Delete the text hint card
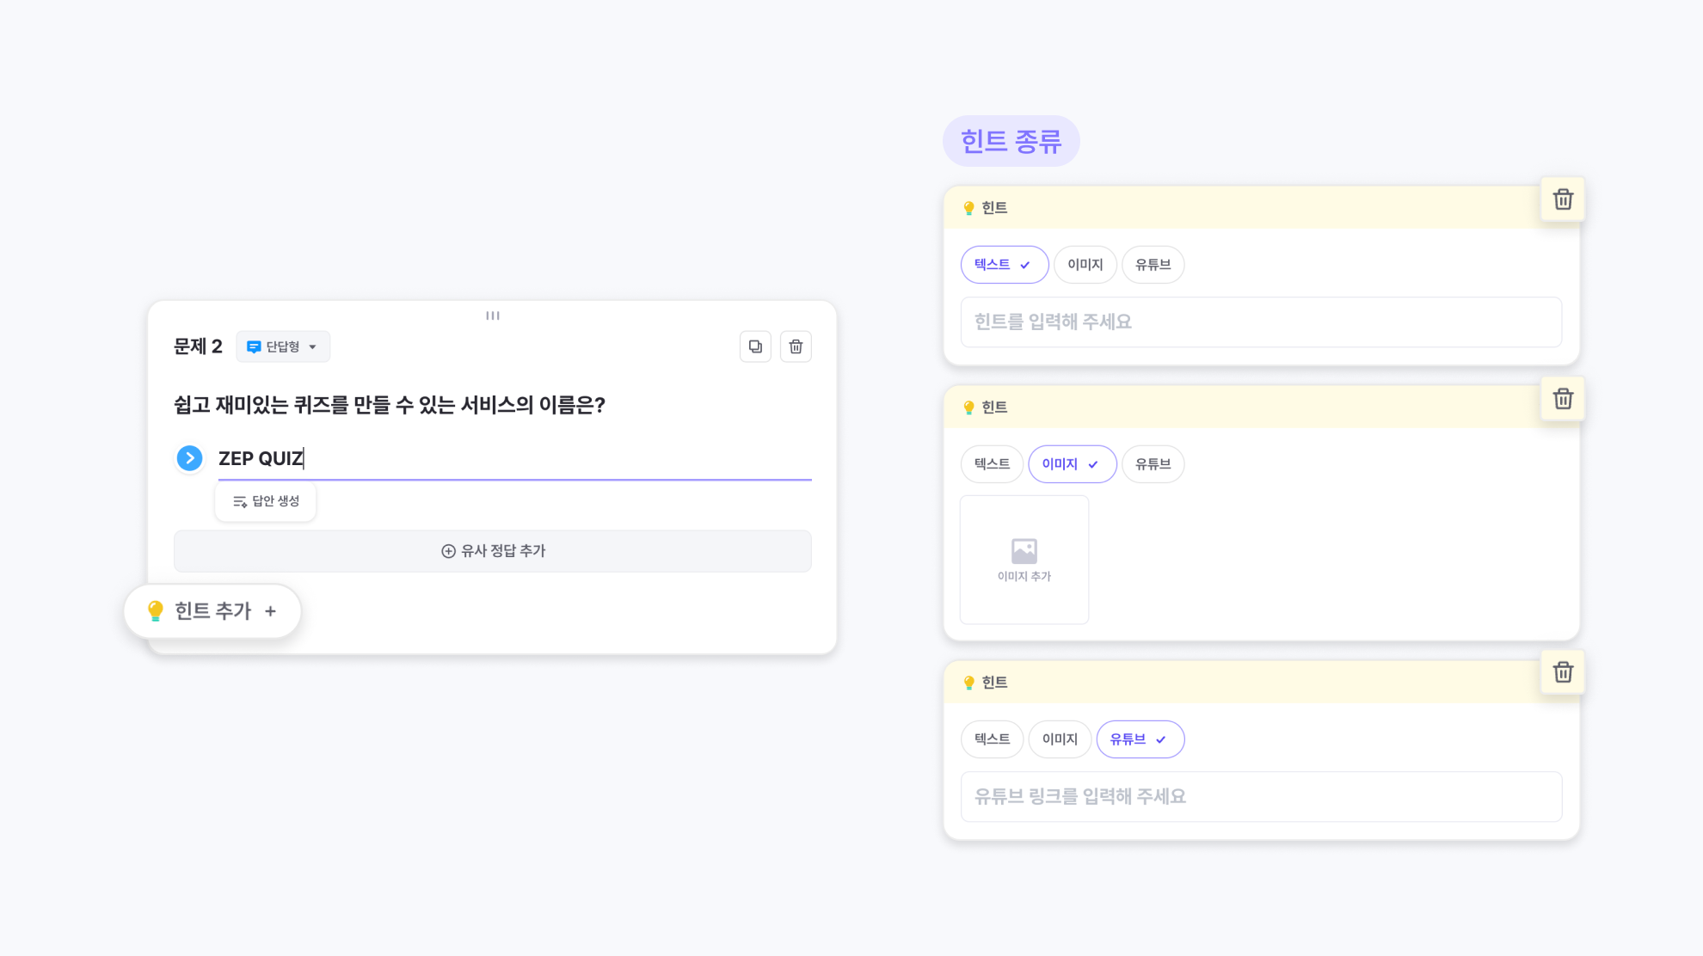 [1562, 199]
